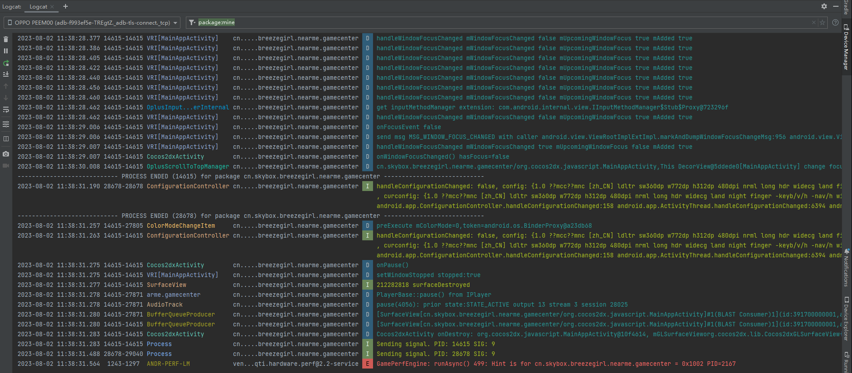Open the OPPO PEEM00 device dropdown

point(92,22)
